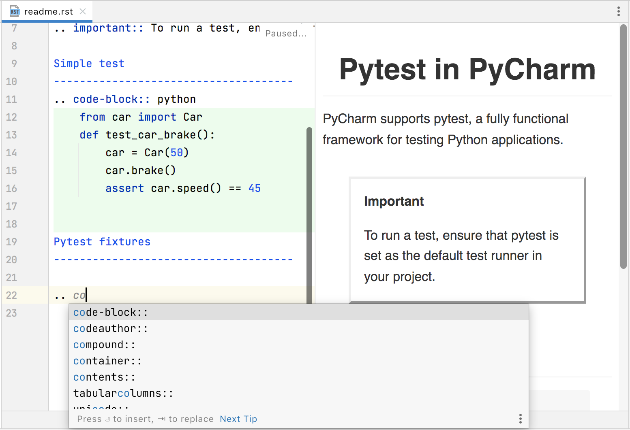Click the Pytest in PyCharm preview title
Viewport: 630px width, 430px height.
(x=467, y=70)
